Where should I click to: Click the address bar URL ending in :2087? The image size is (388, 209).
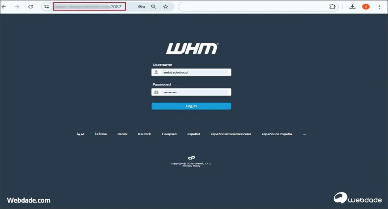[x=90, y=7]
